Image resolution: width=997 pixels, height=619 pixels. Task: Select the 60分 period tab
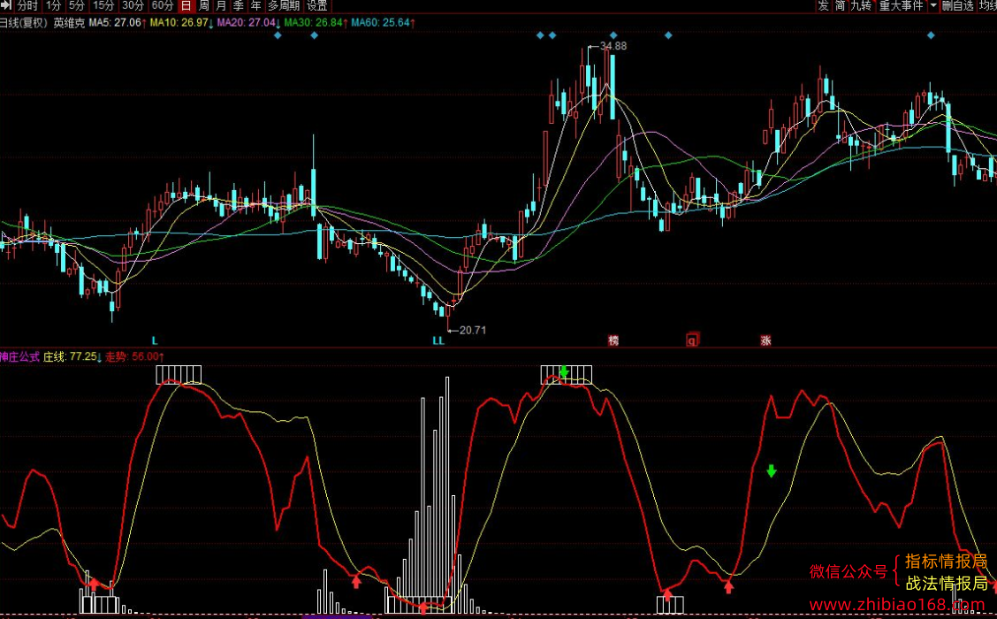(x=162, y=5)
